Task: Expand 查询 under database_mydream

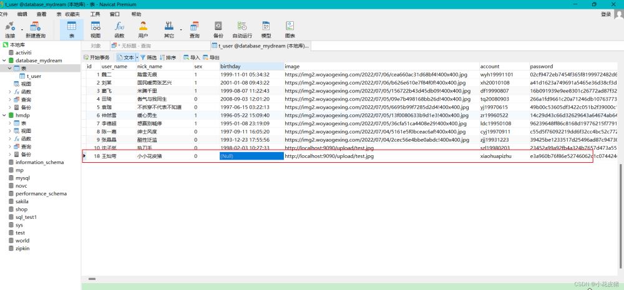Action: [10, 99]
